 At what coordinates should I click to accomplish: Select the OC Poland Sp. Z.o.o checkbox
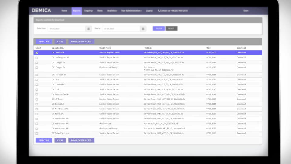[37, 134]
